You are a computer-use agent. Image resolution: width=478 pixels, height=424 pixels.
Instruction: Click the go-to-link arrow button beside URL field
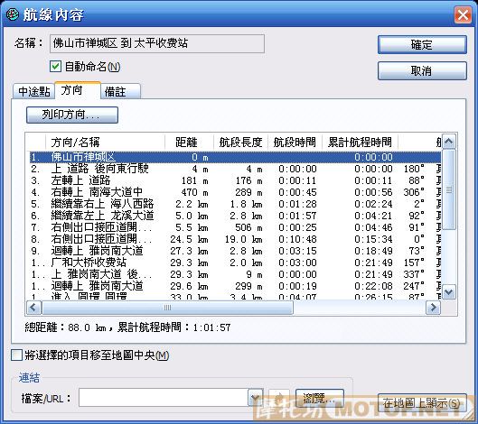click(279, 398)
